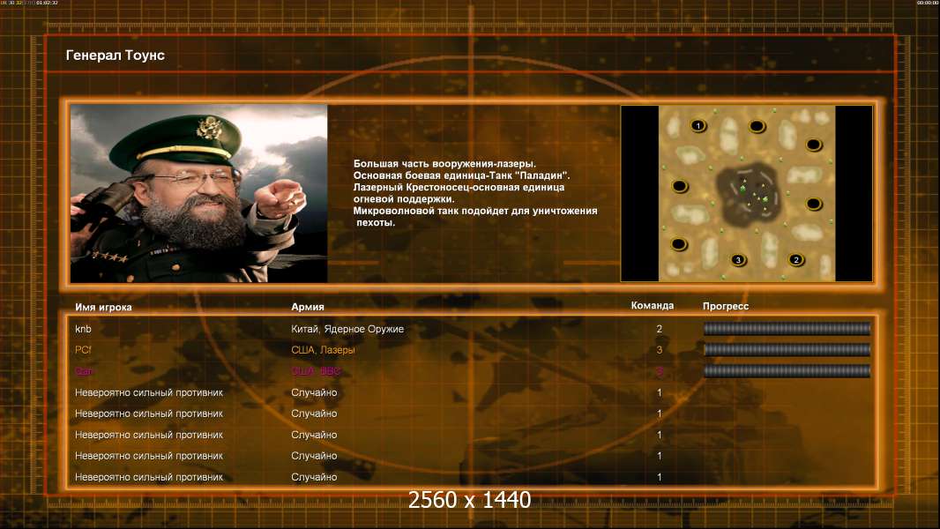Select the dark central crater on the map

[x=750, y=194]
